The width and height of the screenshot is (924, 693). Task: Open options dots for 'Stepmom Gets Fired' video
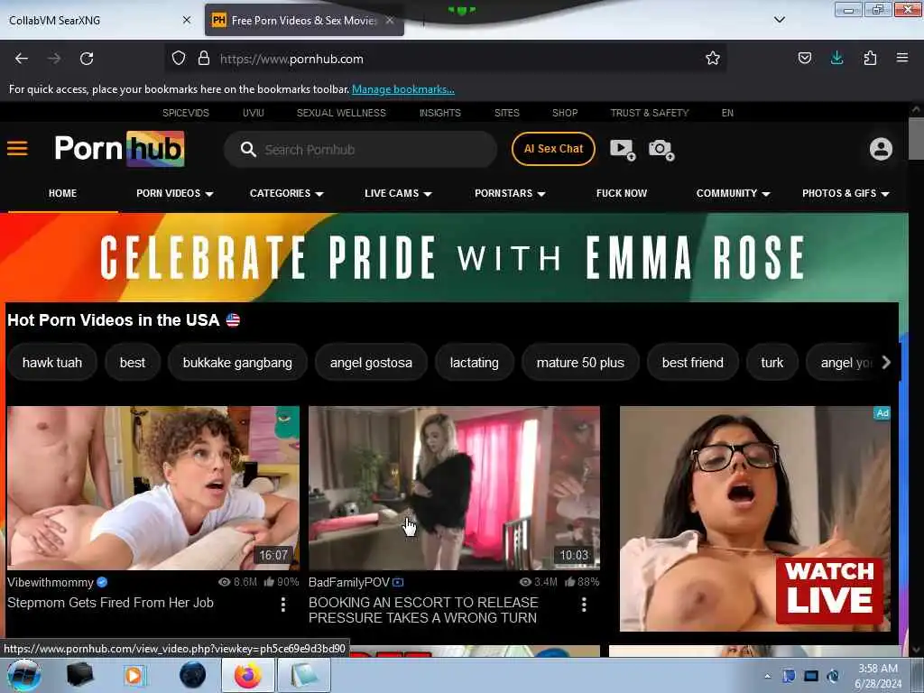282,604
